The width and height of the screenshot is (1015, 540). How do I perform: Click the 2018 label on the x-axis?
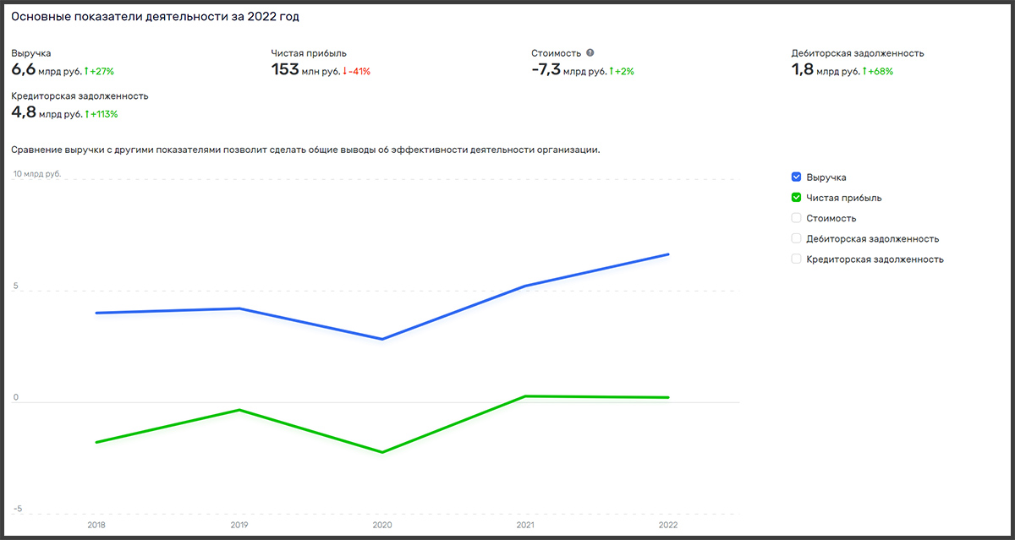[97, 525]
